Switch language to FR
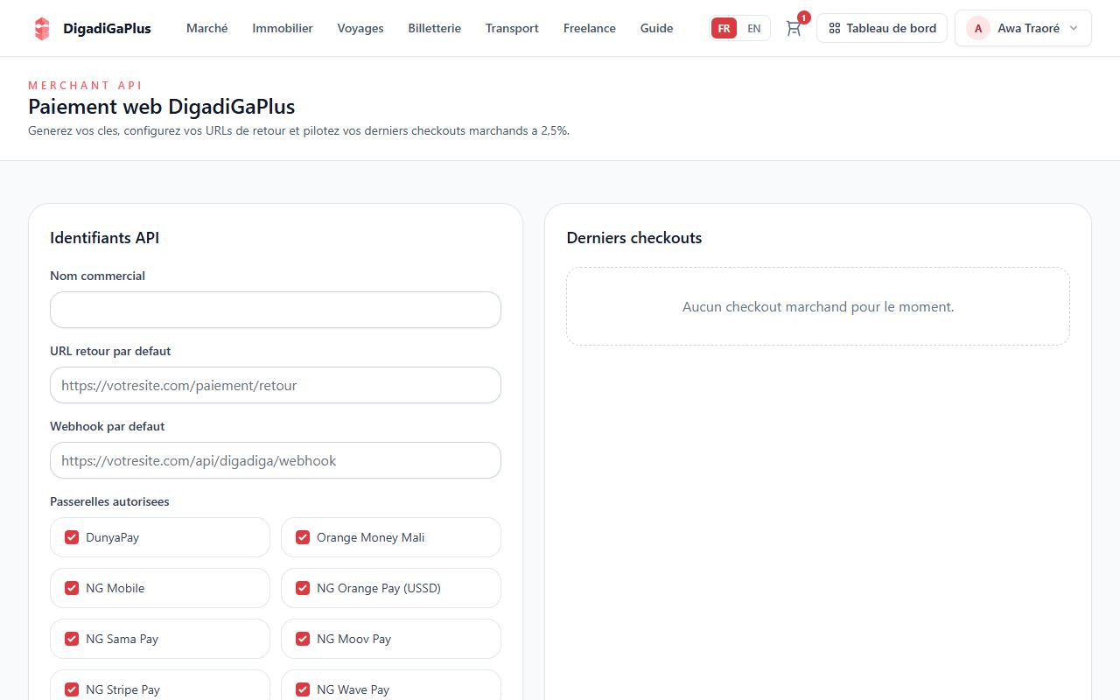This screenshot has height=700, width=1120. pos(724,28)
